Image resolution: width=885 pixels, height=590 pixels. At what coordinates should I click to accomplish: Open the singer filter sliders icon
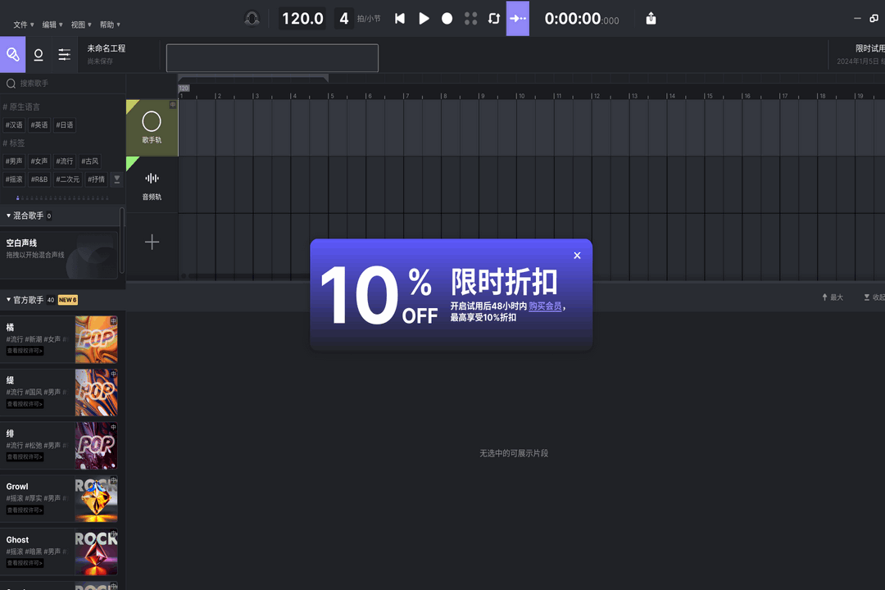click(x=64, y=54)
